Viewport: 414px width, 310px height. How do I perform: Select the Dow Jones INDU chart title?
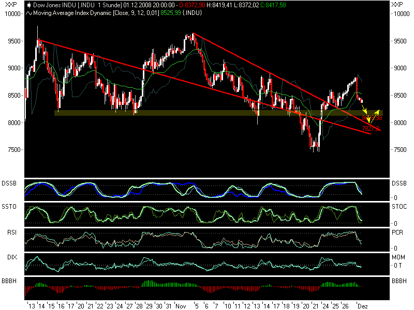78,5
